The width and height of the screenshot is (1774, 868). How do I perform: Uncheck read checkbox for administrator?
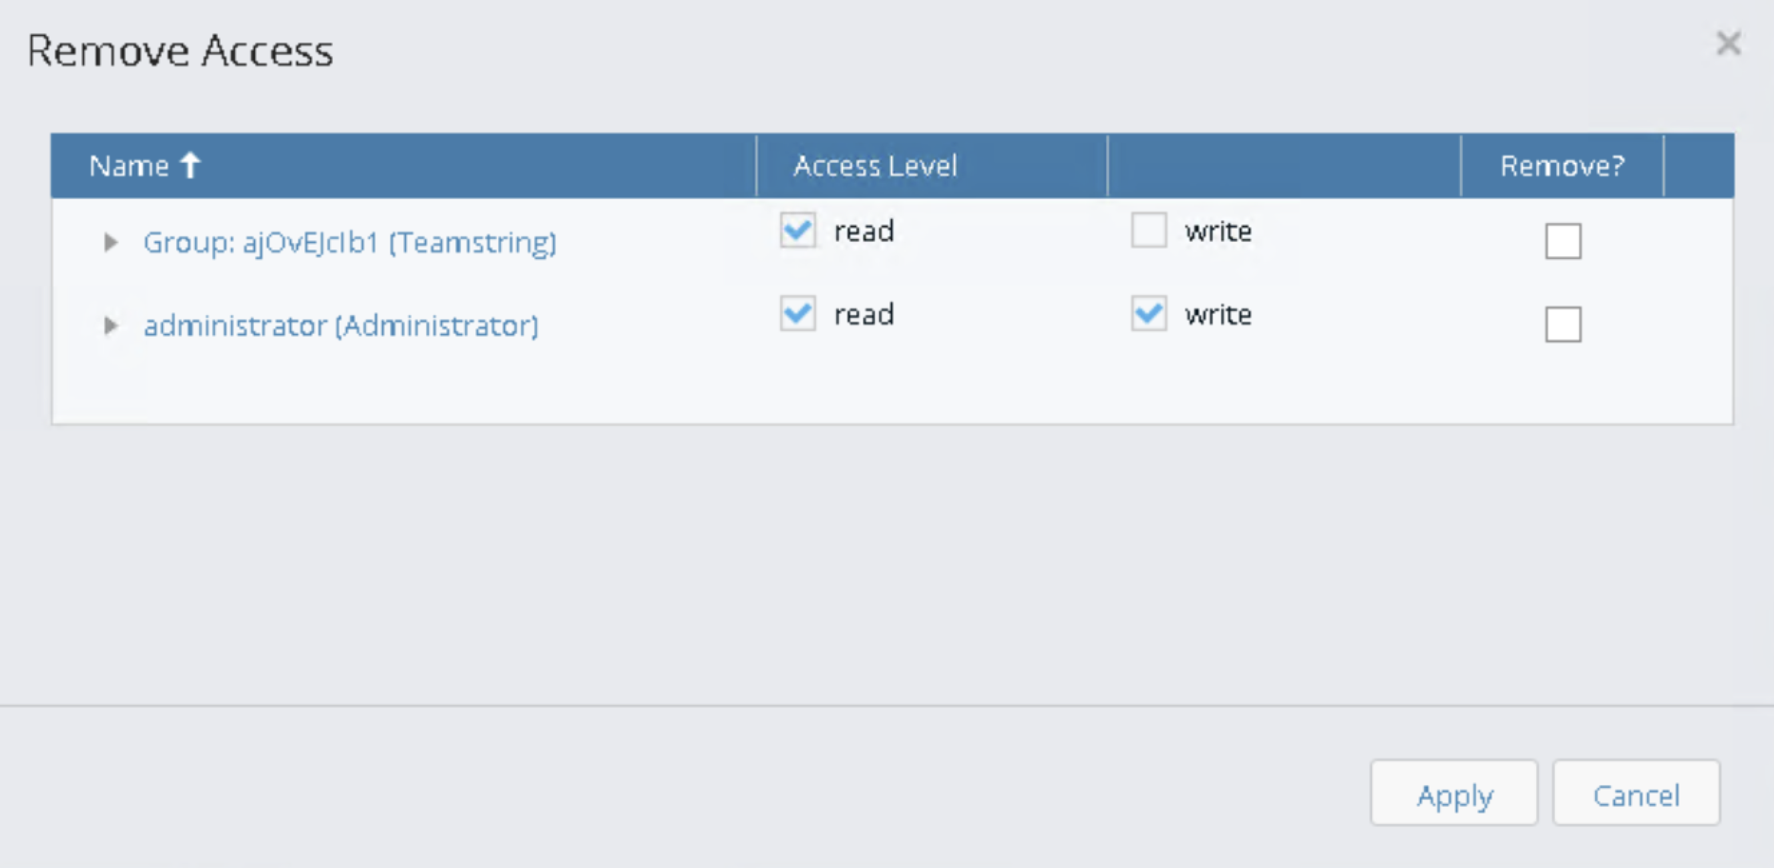point(798,313)
